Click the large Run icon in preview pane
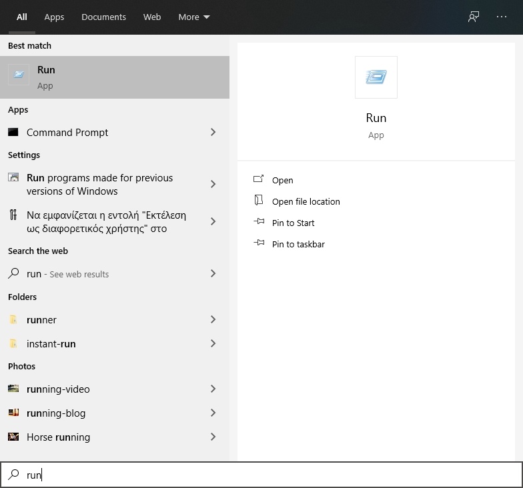The width and height of the screenshot is (523, 488). [376, 77]
